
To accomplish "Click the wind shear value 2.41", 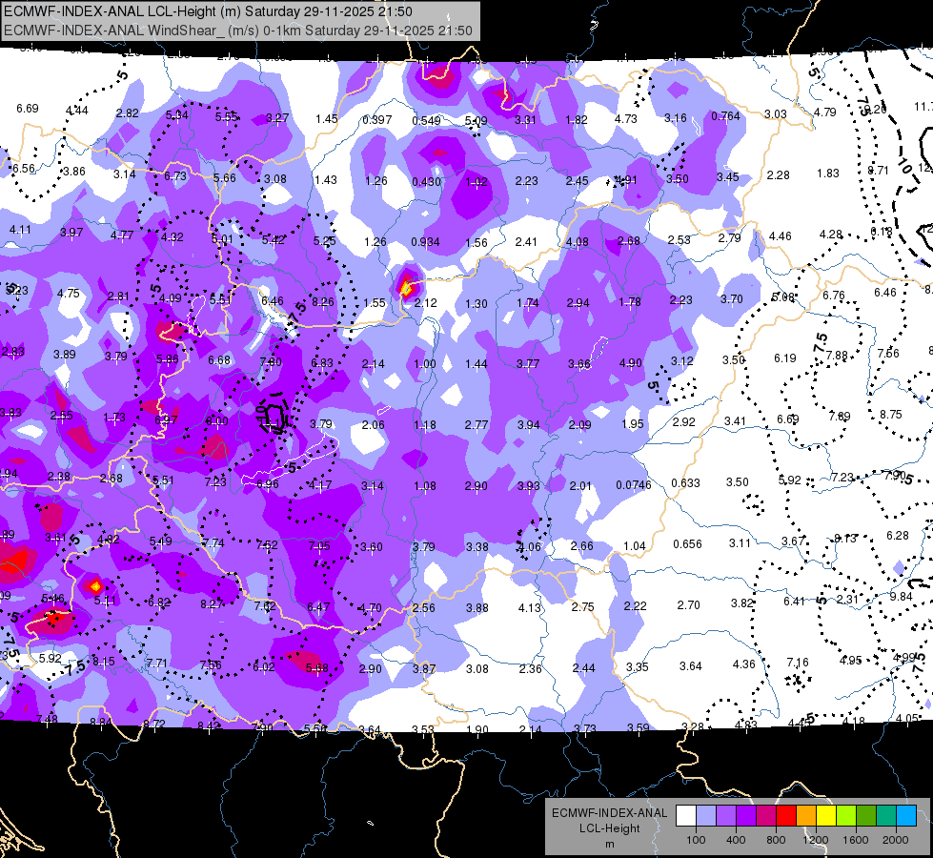I will click(x=526, y=242).
